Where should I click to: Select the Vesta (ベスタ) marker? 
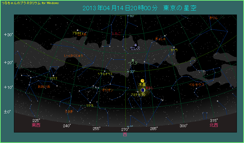tap(133, 60)
